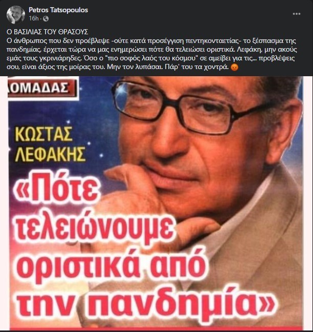313x332 pixels.
Task: Select the heading Ο ΒΑΣΙΛΙΑΣ ΤΟΥ ΘΡΑΣΟΥΣ
Action: (x=48, y=32)
